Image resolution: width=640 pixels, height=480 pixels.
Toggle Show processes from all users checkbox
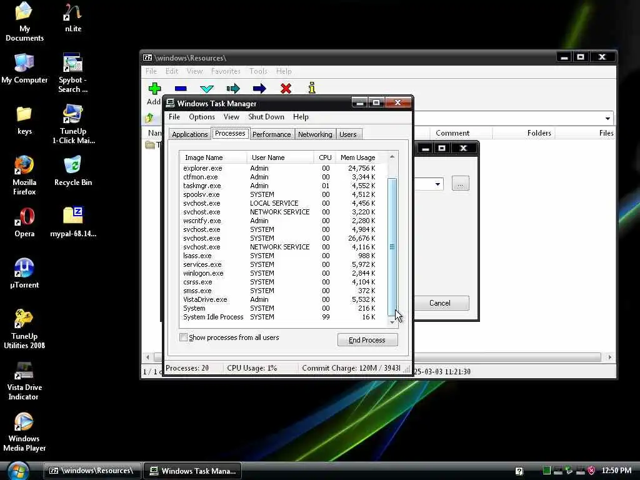(x=184, y=337)
